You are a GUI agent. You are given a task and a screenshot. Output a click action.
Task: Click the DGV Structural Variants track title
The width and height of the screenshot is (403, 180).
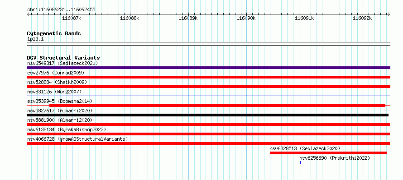(63, 58)
